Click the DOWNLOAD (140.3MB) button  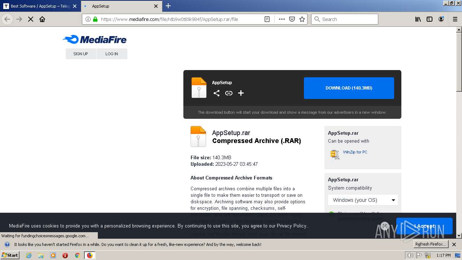click(x=349, y=88)
